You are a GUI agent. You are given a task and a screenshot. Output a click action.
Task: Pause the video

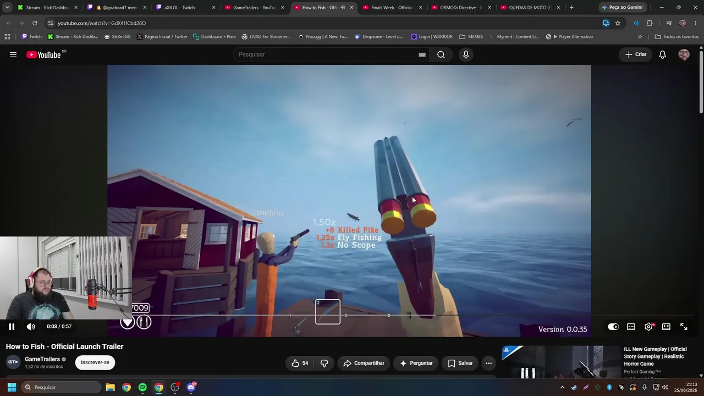12,327
